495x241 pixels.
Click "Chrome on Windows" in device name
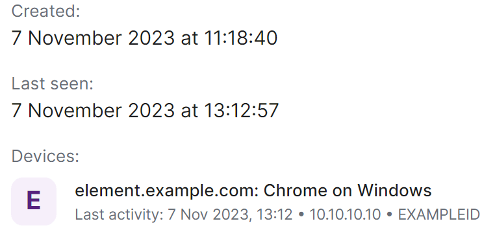tap(348, 190)
